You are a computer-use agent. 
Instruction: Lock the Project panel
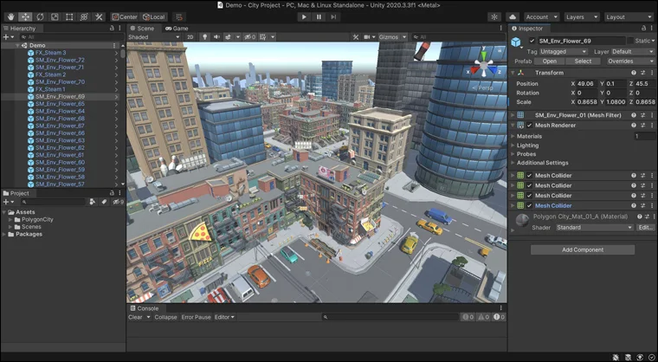(112, 193)
